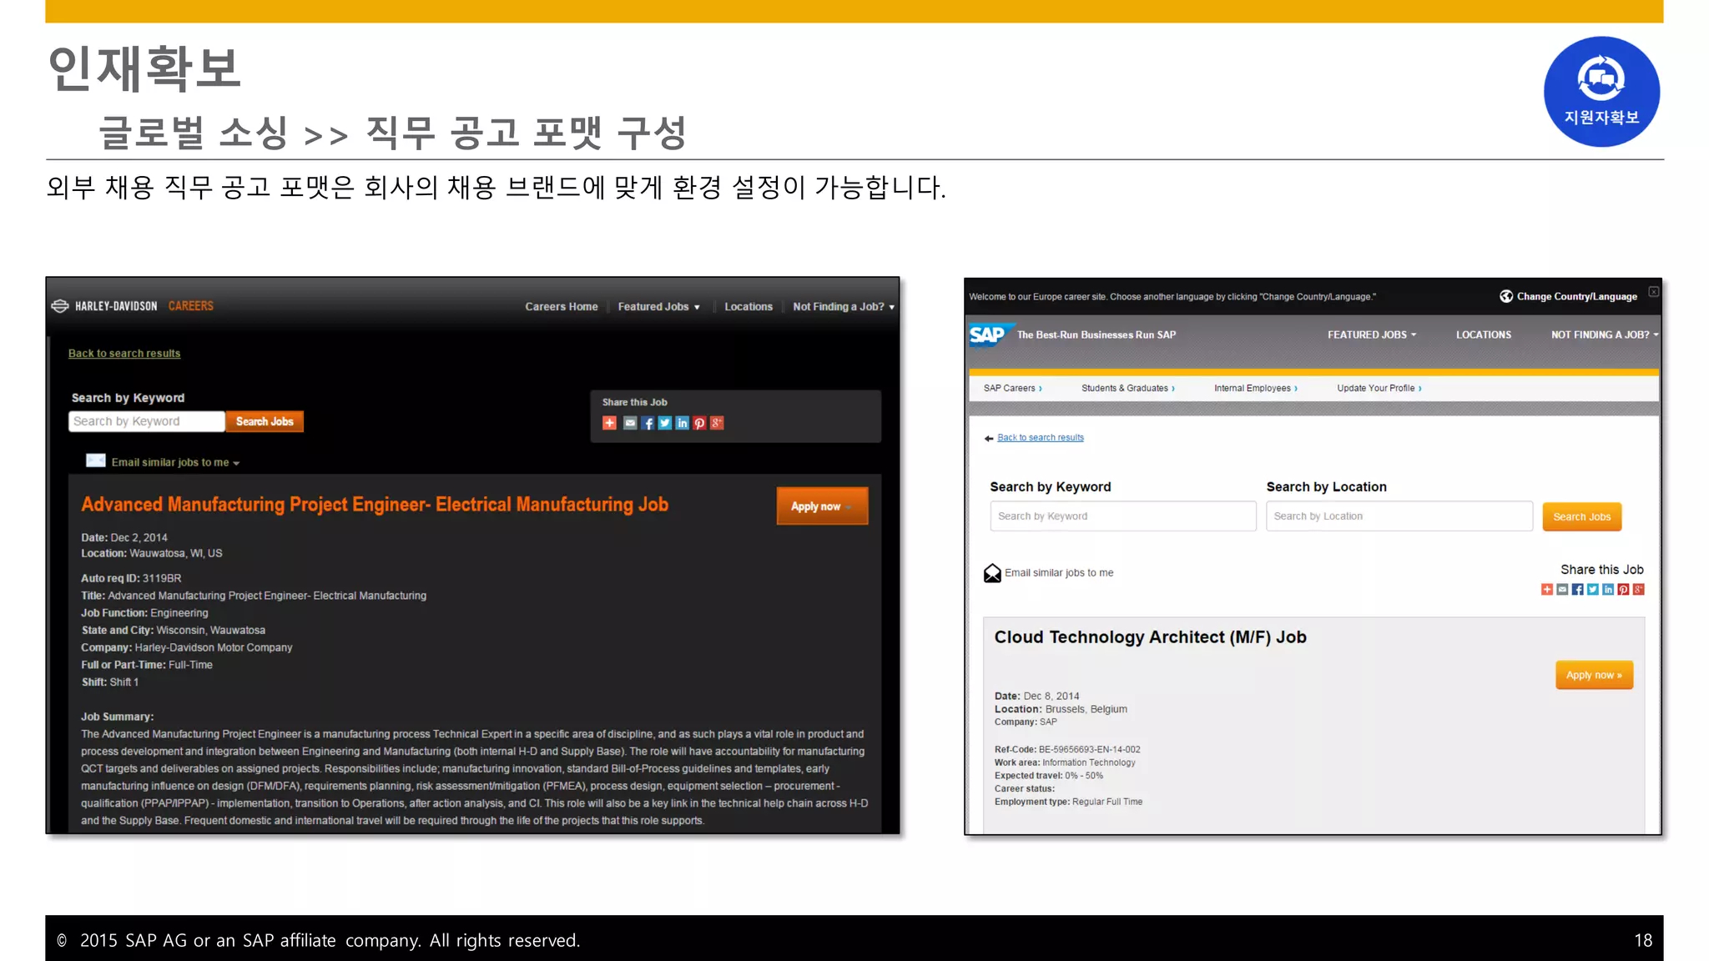Click the orange CAREERS label

(x=191, y=306)
